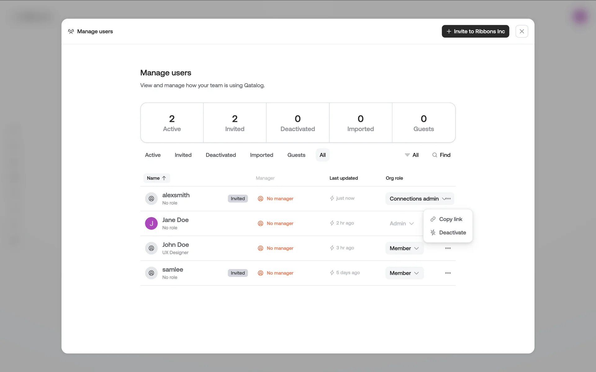Image resolution: width=596 pixels, height=372 pixels.
Task: Click the no-manager icon in John Doe's row
Action: click(x=260, y=248)
